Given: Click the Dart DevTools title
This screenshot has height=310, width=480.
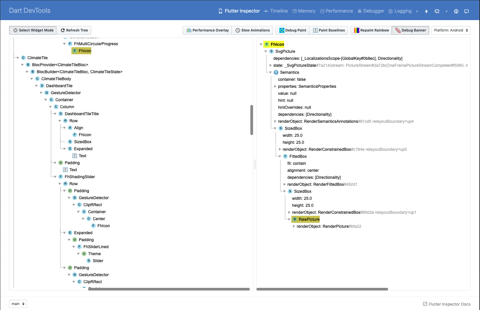Looking at the screenshot, I should coord(30,10).
